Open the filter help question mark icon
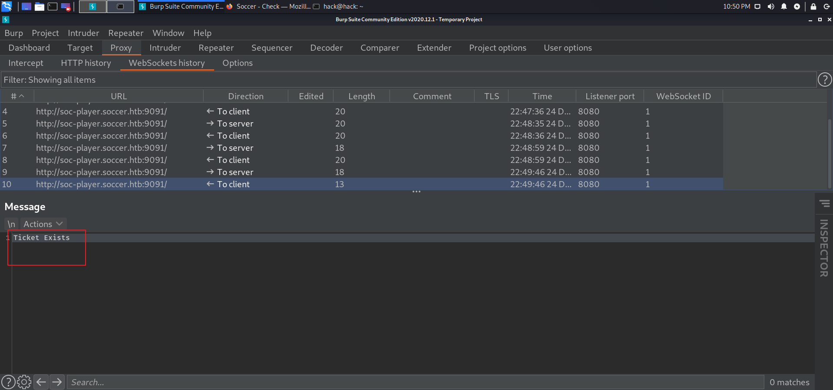This screenshot has width=833, height=390. coord(824,80)
